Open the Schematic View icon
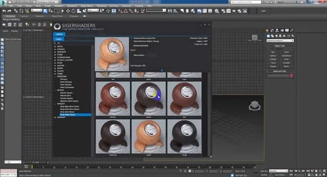Screen dimensions: 327x177 pyautogui.click(x=210, y=11)
